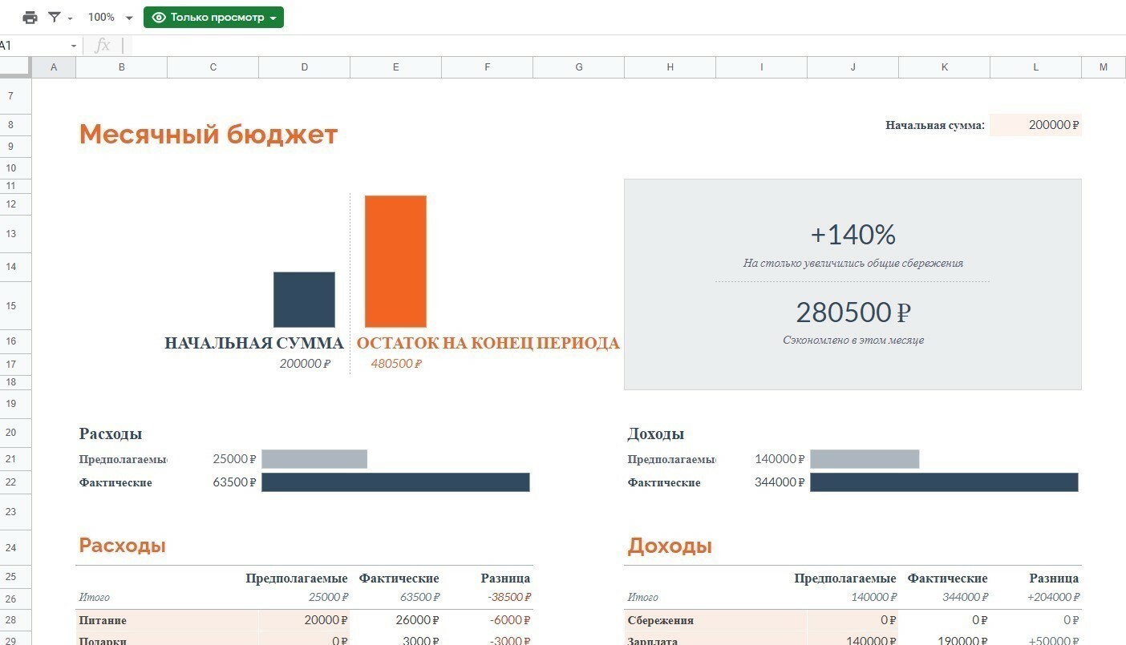The image size is (1126, 645).
Task: Select column C header
Action: (213, 67)
